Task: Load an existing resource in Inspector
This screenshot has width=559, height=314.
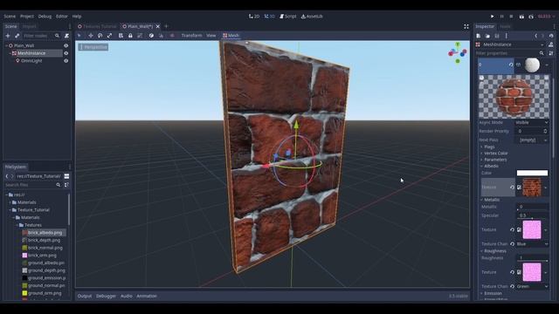Action: pos(487,36)
